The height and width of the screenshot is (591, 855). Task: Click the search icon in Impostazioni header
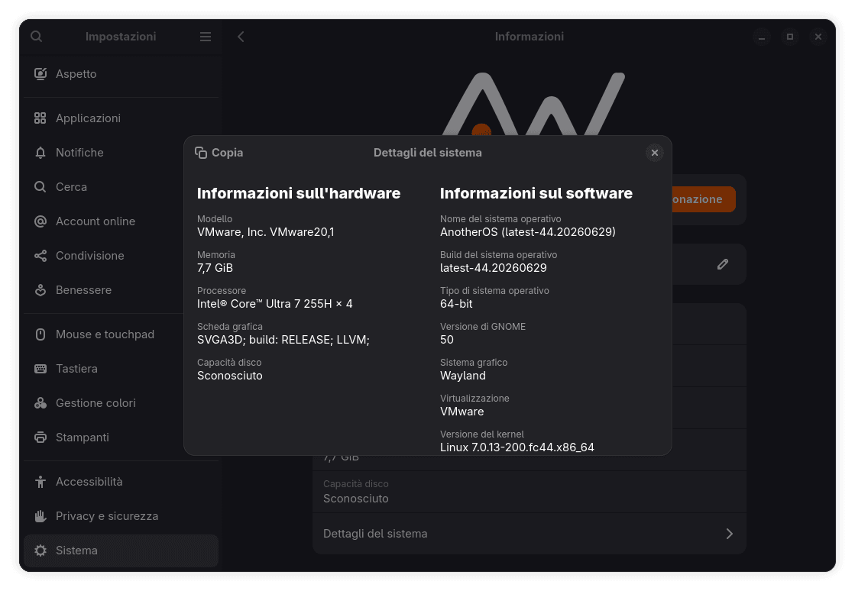point(37,37)
